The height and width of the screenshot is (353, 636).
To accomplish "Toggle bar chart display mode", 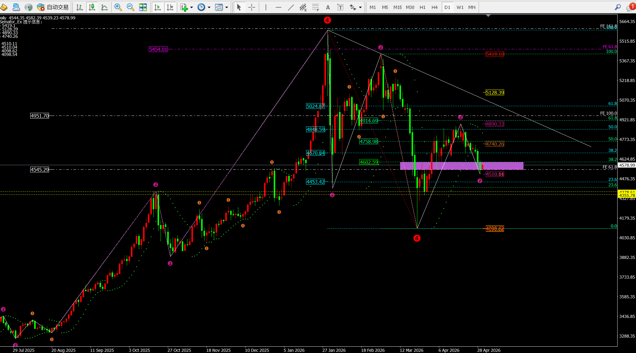I will [80, 7].
